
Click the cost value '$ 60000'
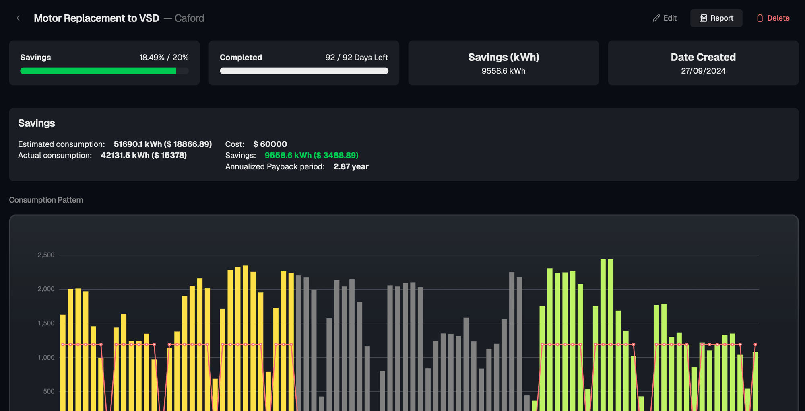point(270,144)
